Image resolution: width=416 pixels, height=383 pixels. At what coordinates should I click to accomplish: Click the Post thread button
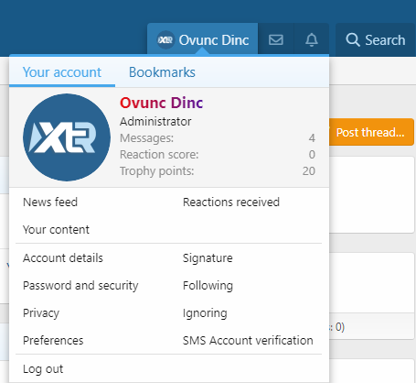370,133
